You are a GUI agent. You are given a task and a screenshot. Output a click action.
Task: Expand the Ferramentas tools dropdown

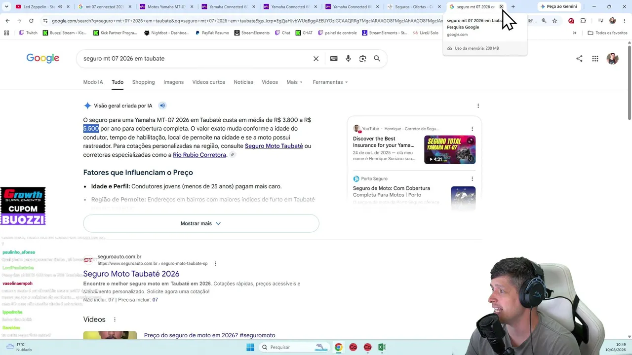[x=330, y=82]
